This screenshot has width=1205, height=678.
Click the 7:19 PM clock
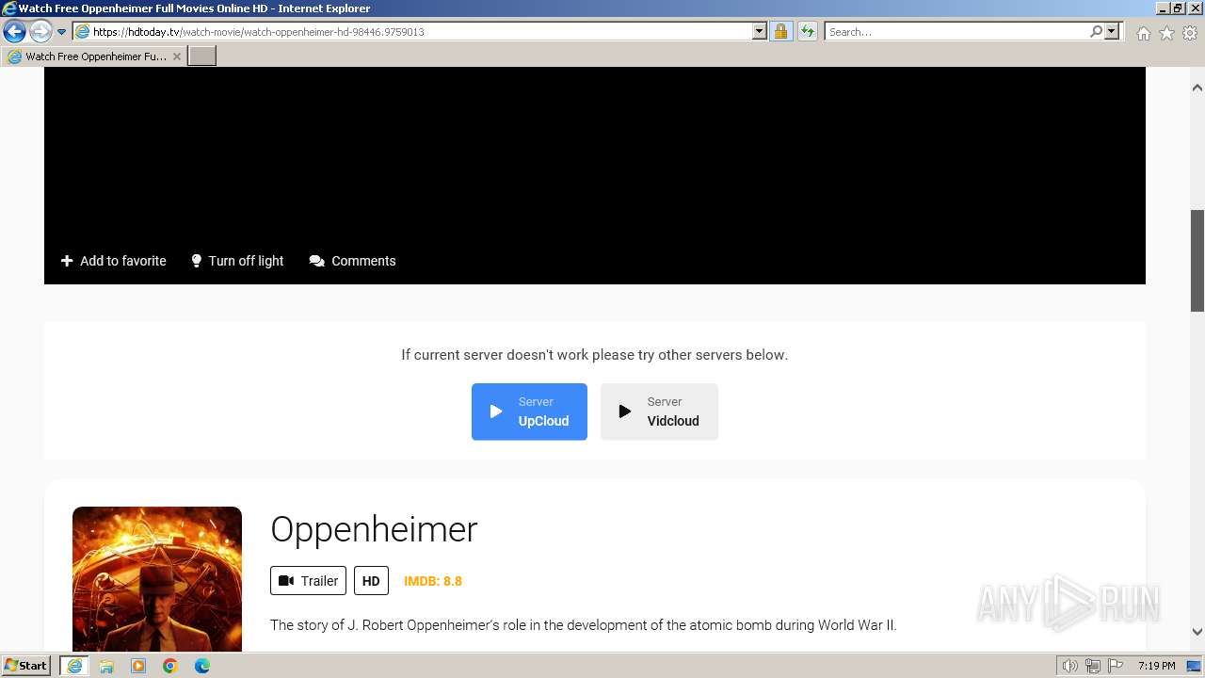pyautogui.click(x=1156, y=666)
